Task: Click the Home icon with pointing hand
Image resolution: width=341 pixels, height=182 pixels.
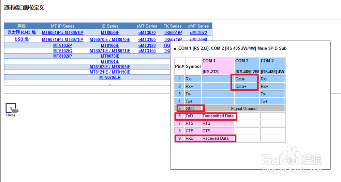Action: (x=12, y=110)
